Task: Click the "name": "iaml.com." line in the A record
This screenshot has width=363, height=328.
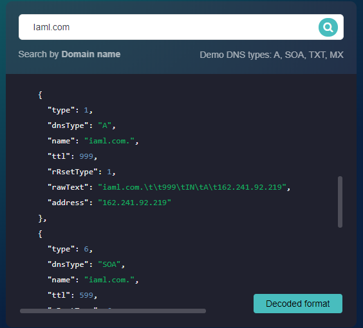Action: (x=93, y=141)
